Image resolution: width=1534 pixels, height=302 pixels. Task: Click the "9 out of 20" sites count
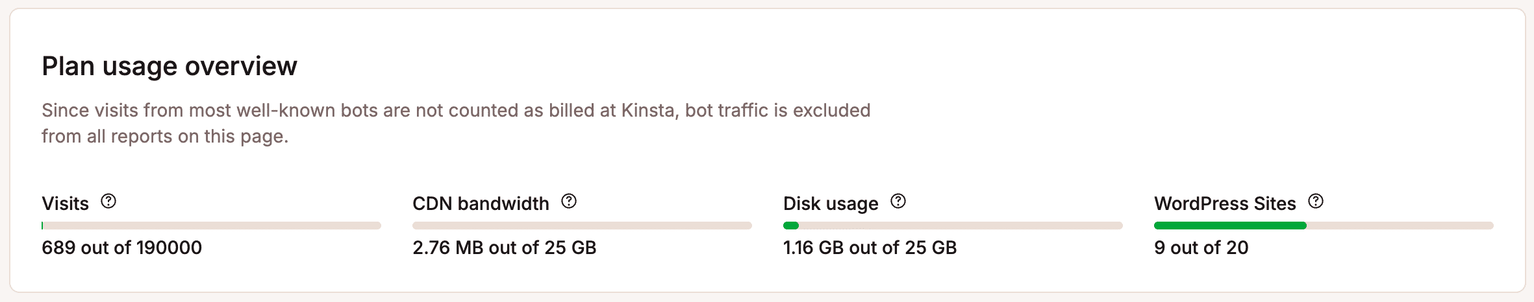pos(1201,248)
